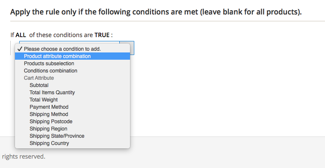Viewport: 325px width, 168px height.
Task: Select the Products subselection option
Action: [72, 64]
